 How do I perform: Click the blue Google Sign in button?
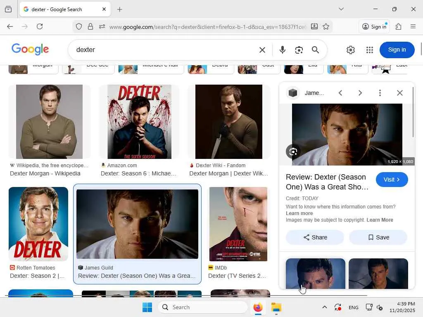pyautogui.click(x=397, y=50)
